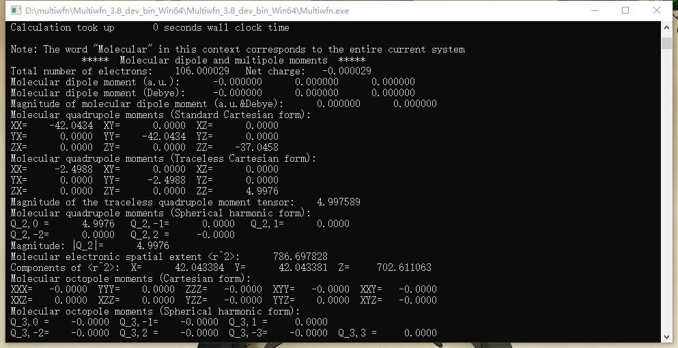Image resolution: width=678 pixels, height=348 pixels.
Task: Click standard ZZ value -37.0458
Action: pyautogui.click(x=257, y=147)
